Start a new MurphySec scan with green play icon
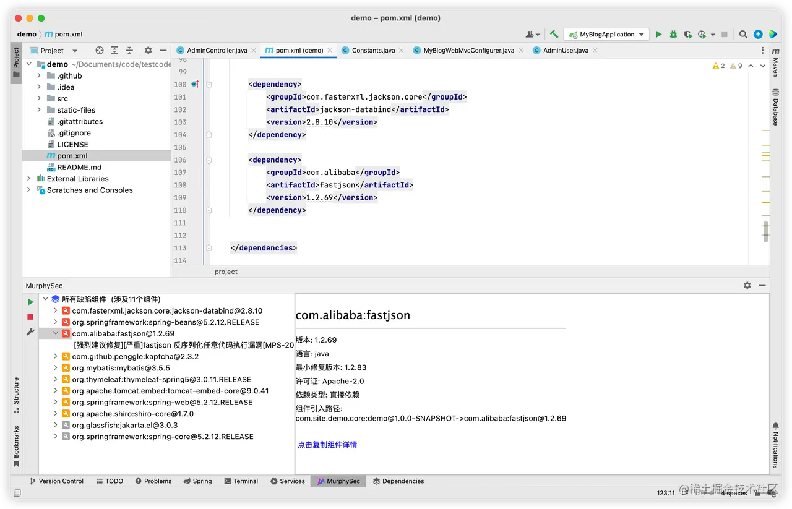Viewport: 792px width, 509px height. coord(30,302)
